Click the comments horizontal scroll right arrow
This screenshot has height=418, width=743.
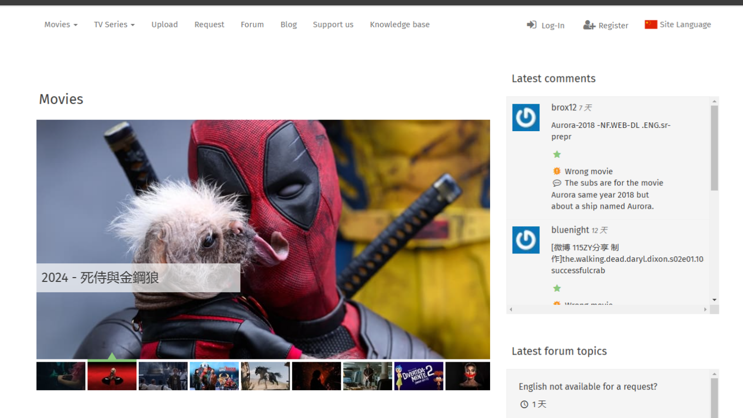coord(705,309)
